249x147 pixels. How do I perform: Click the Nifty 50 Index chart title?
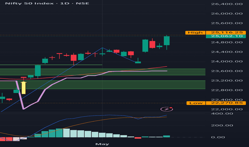47,3
